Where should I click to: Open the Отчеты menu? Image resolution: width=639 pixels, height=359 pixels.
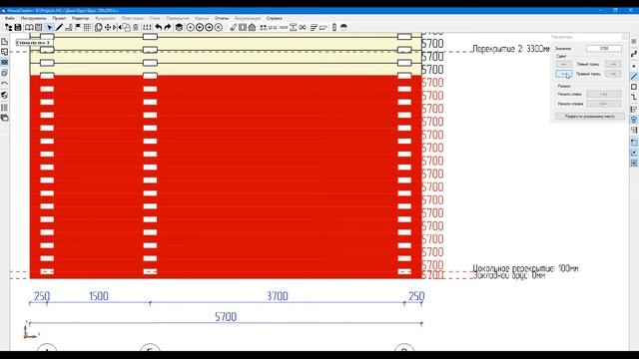pyautogui.click(x=222, y=18)
